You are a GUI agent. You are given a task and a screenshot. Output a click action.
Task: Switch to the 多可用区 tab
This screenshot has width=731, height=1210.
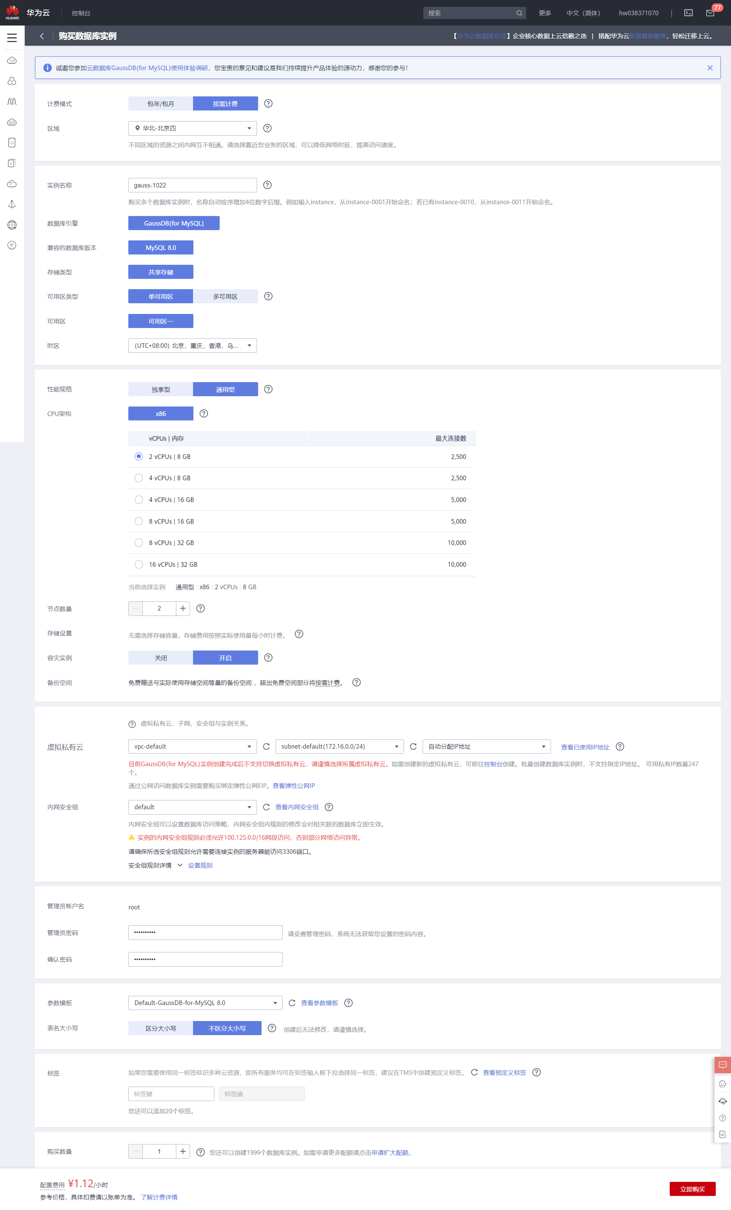point(225,297)
